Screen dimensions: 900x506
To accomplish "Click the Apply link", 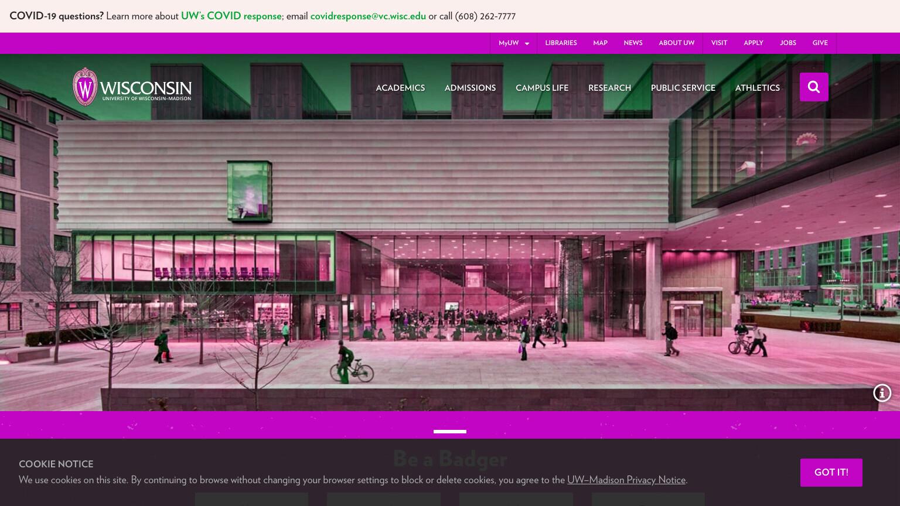I will point(753,43).
